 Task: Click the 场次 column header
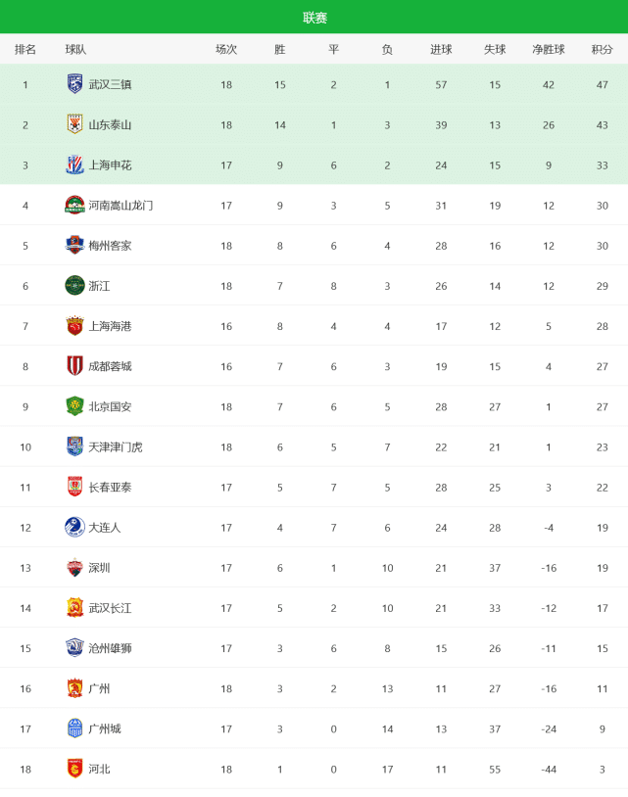pyautogui.click(x=226, y=49)
